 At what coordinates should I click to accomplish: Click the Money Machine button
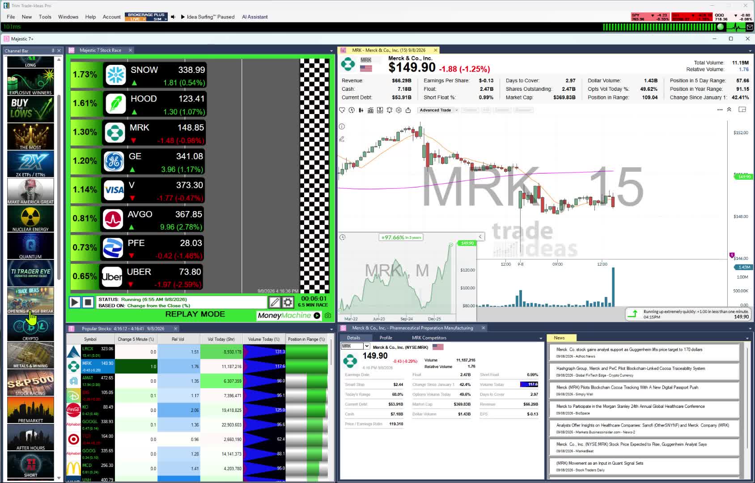(x=289, y=315)
